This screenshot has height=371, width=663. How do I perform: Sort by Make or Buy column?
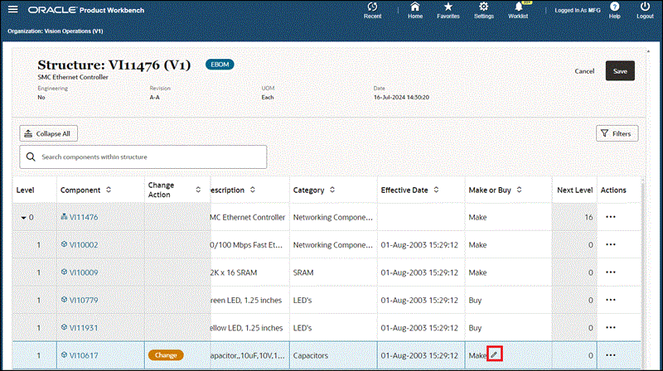pyautogui.click(x=520, y=190)
